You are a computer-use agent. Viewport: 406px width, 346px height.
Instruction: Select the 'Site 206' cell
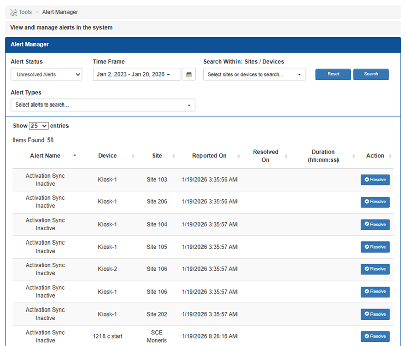coord(157,201)
